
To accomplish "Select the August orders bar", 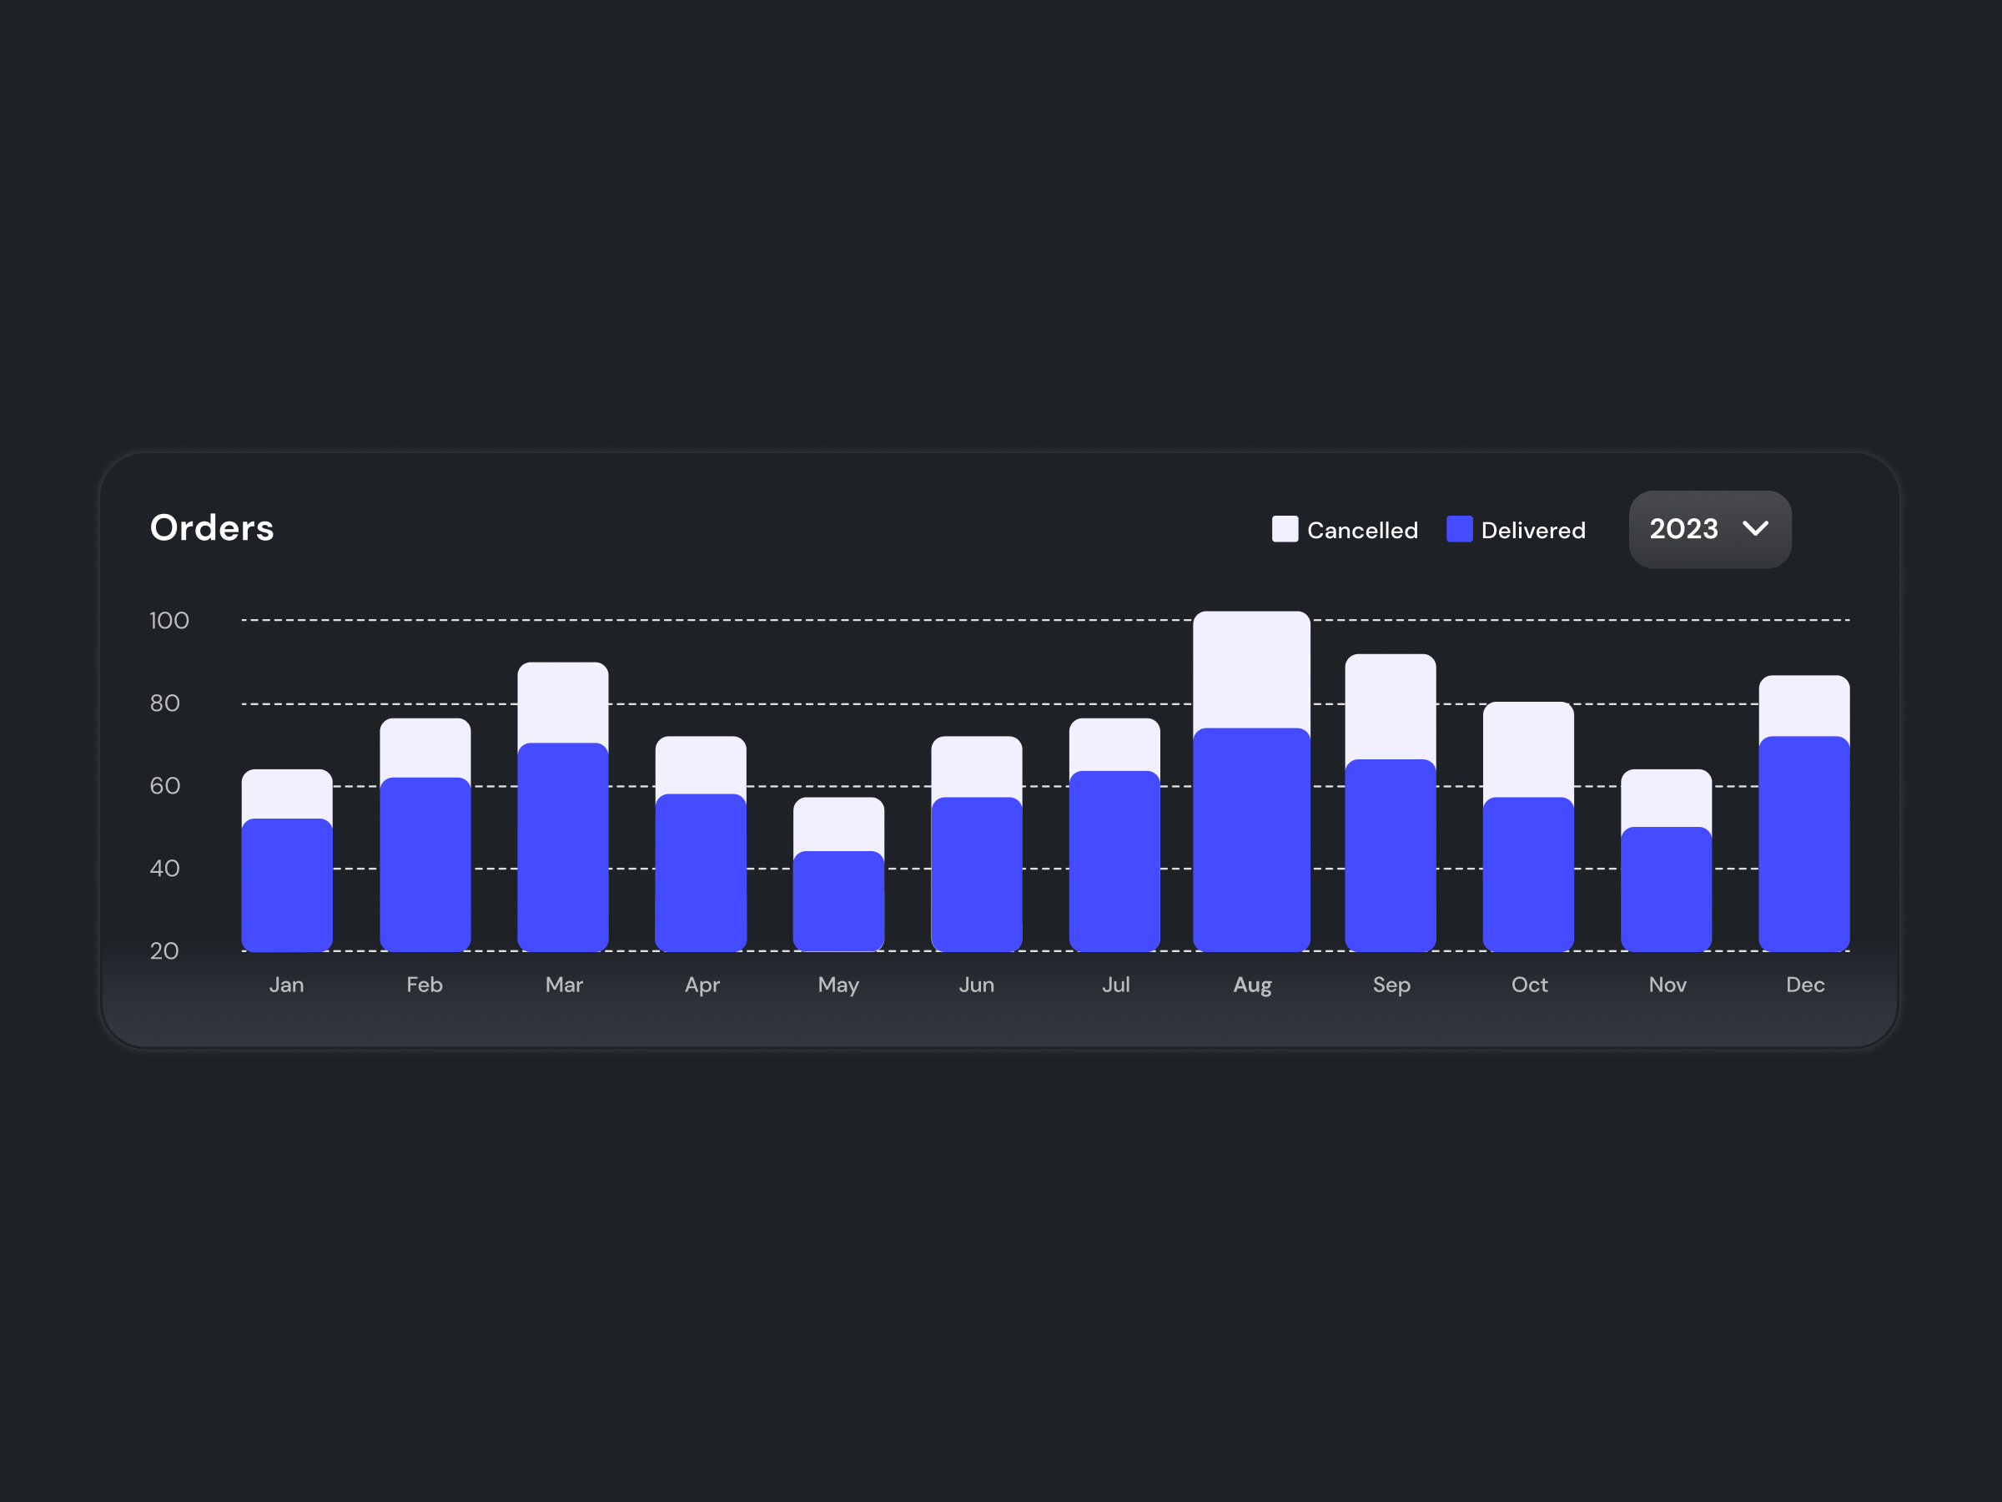I will pos(1253,779).
